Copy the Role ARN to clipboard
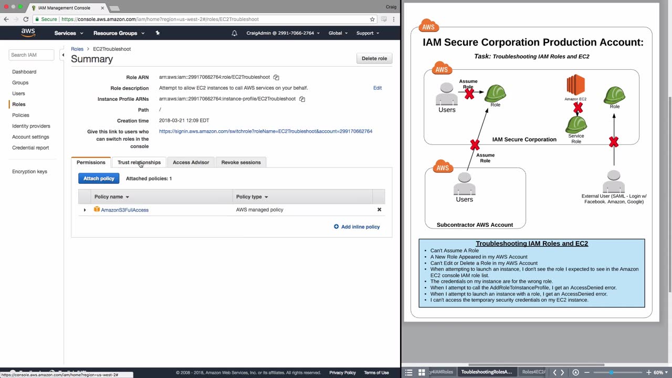The height and width of the screenshot is (378, 672). point(276,77)
